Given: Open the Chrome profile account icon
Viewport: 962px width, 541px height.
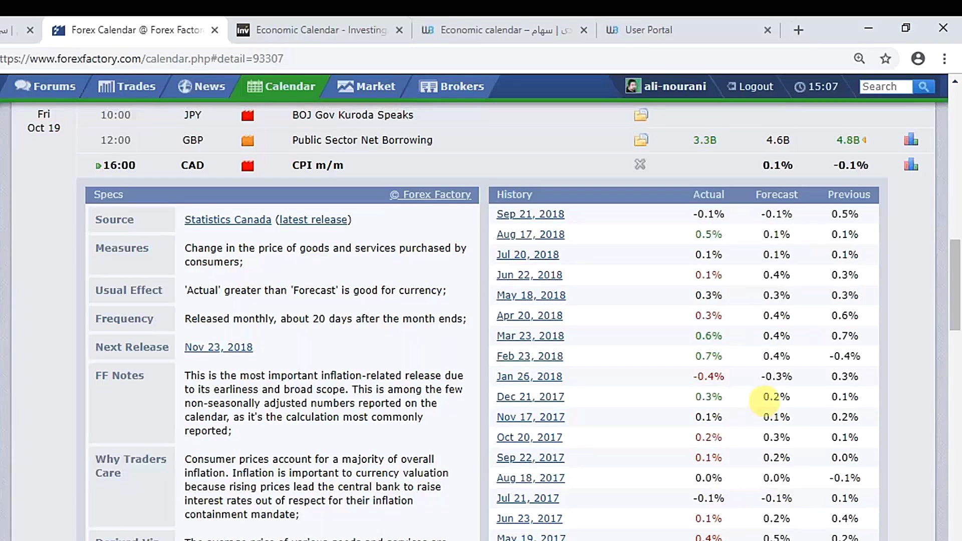Looking at the screenshot, I should point(918,59).
